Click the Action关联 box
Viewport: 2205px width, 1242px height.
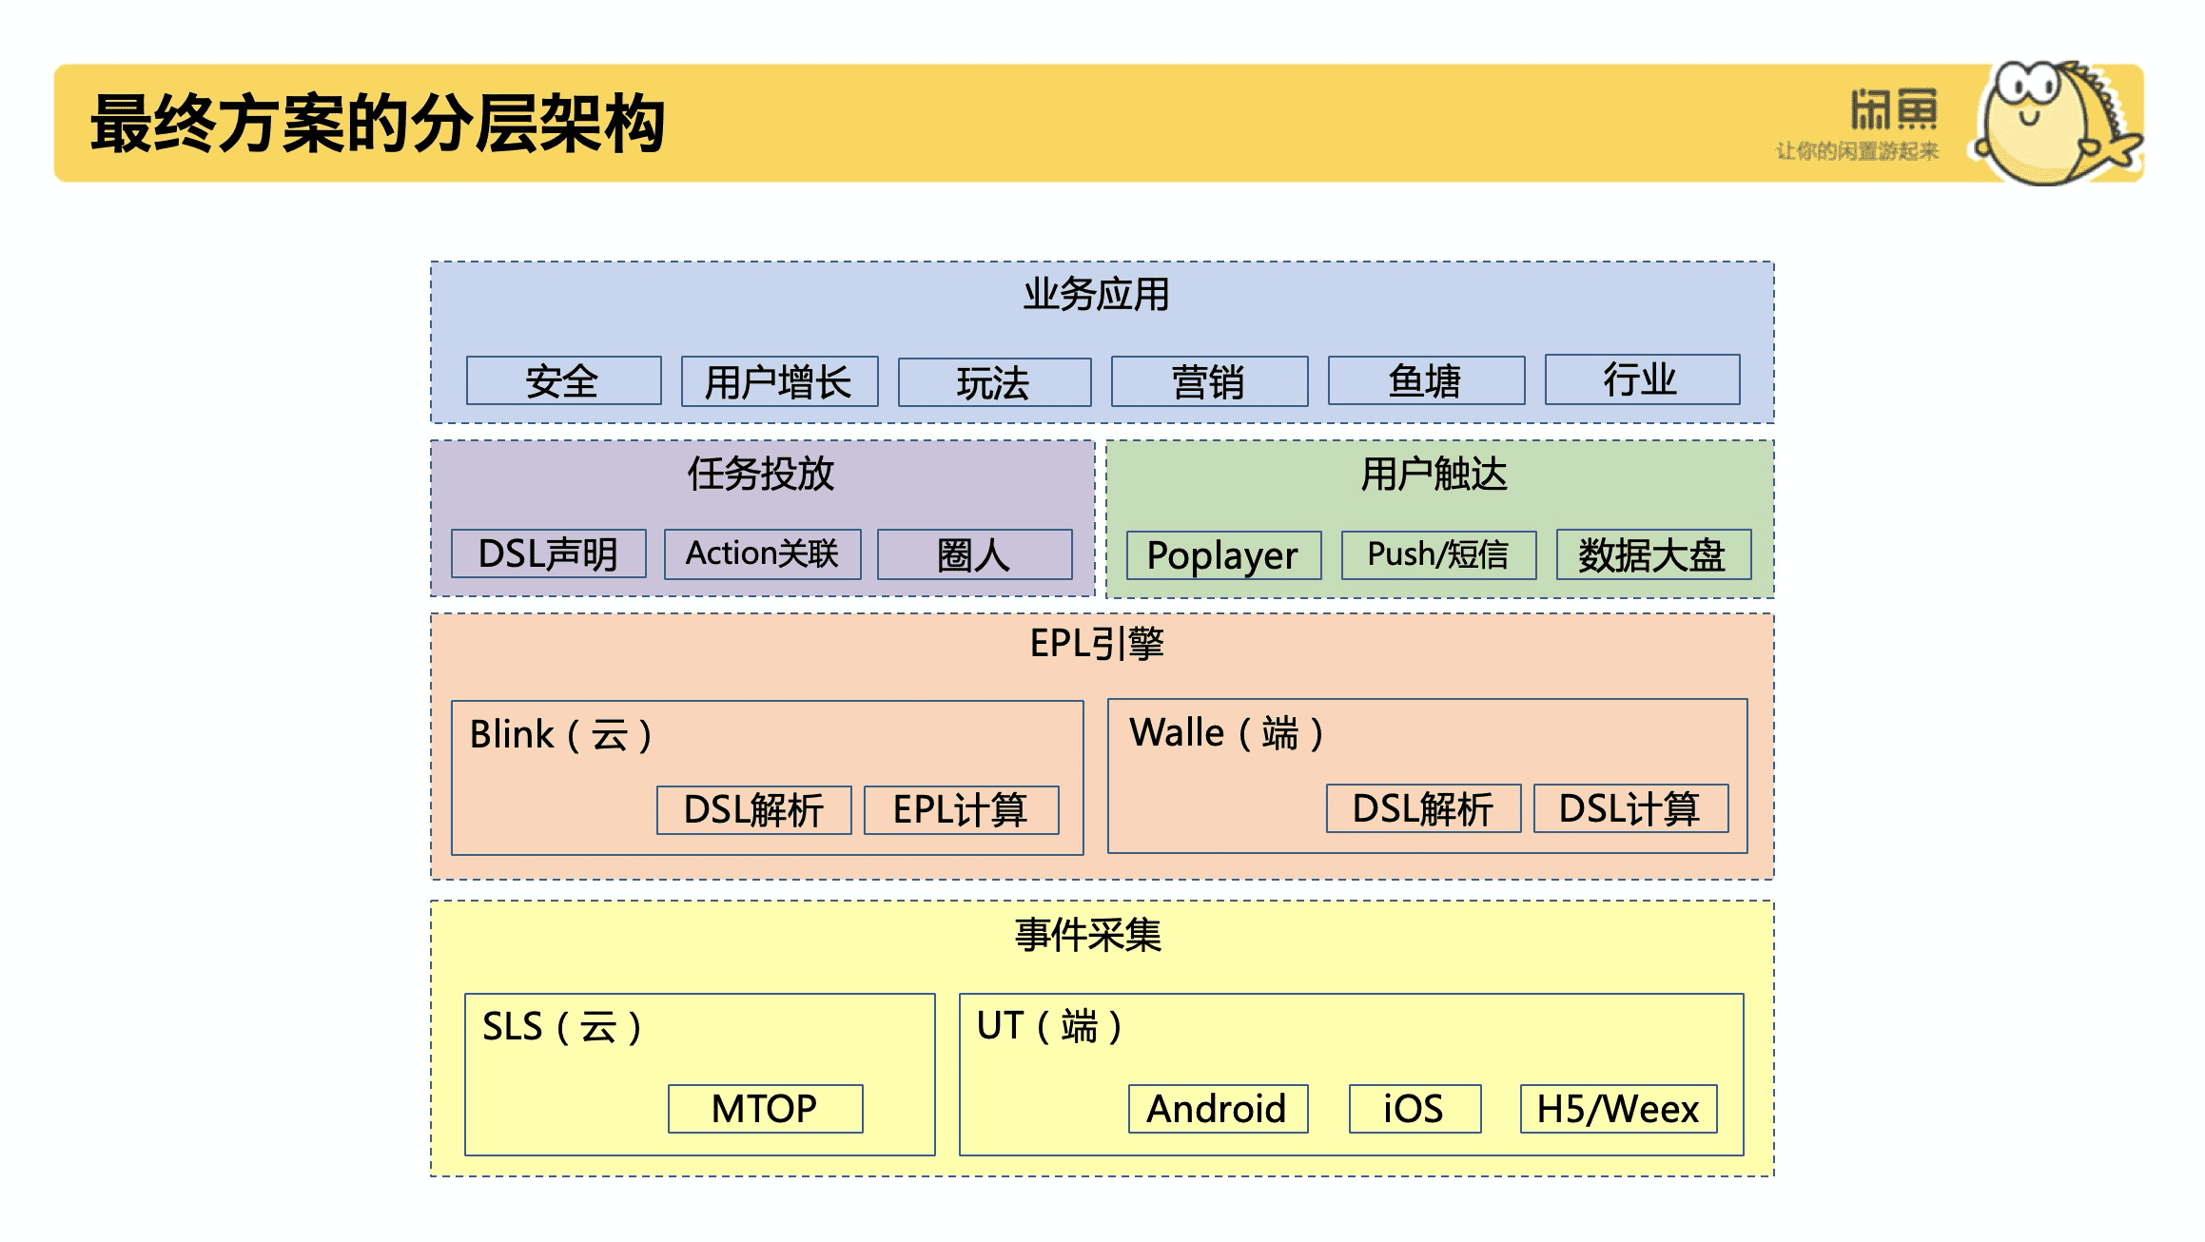(762, 554)
